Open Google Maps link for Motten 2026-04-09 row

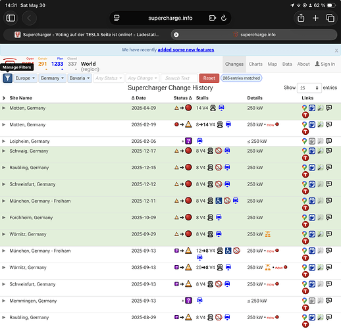pyautogui.click(x=304, y=108)
